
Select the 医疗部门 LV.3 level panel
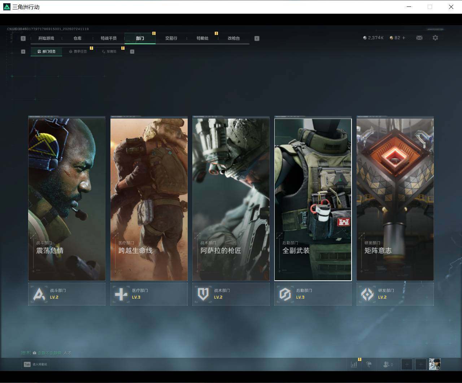click(x=149, y=294)
